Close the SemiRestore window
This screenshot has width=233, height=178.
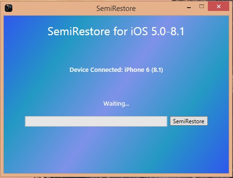point(219,7)
